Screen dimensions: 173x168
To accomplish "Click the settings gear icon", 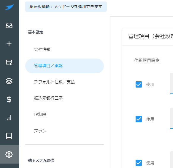I will (x=9, y=154).
